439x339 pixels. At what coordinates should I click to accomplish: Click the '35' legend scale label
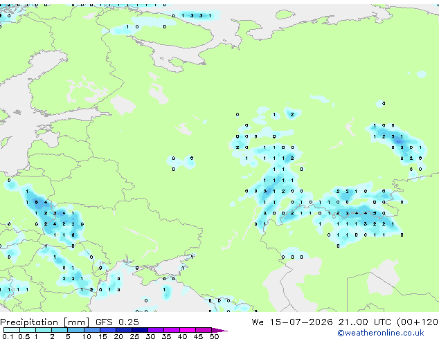click(166, 336)
